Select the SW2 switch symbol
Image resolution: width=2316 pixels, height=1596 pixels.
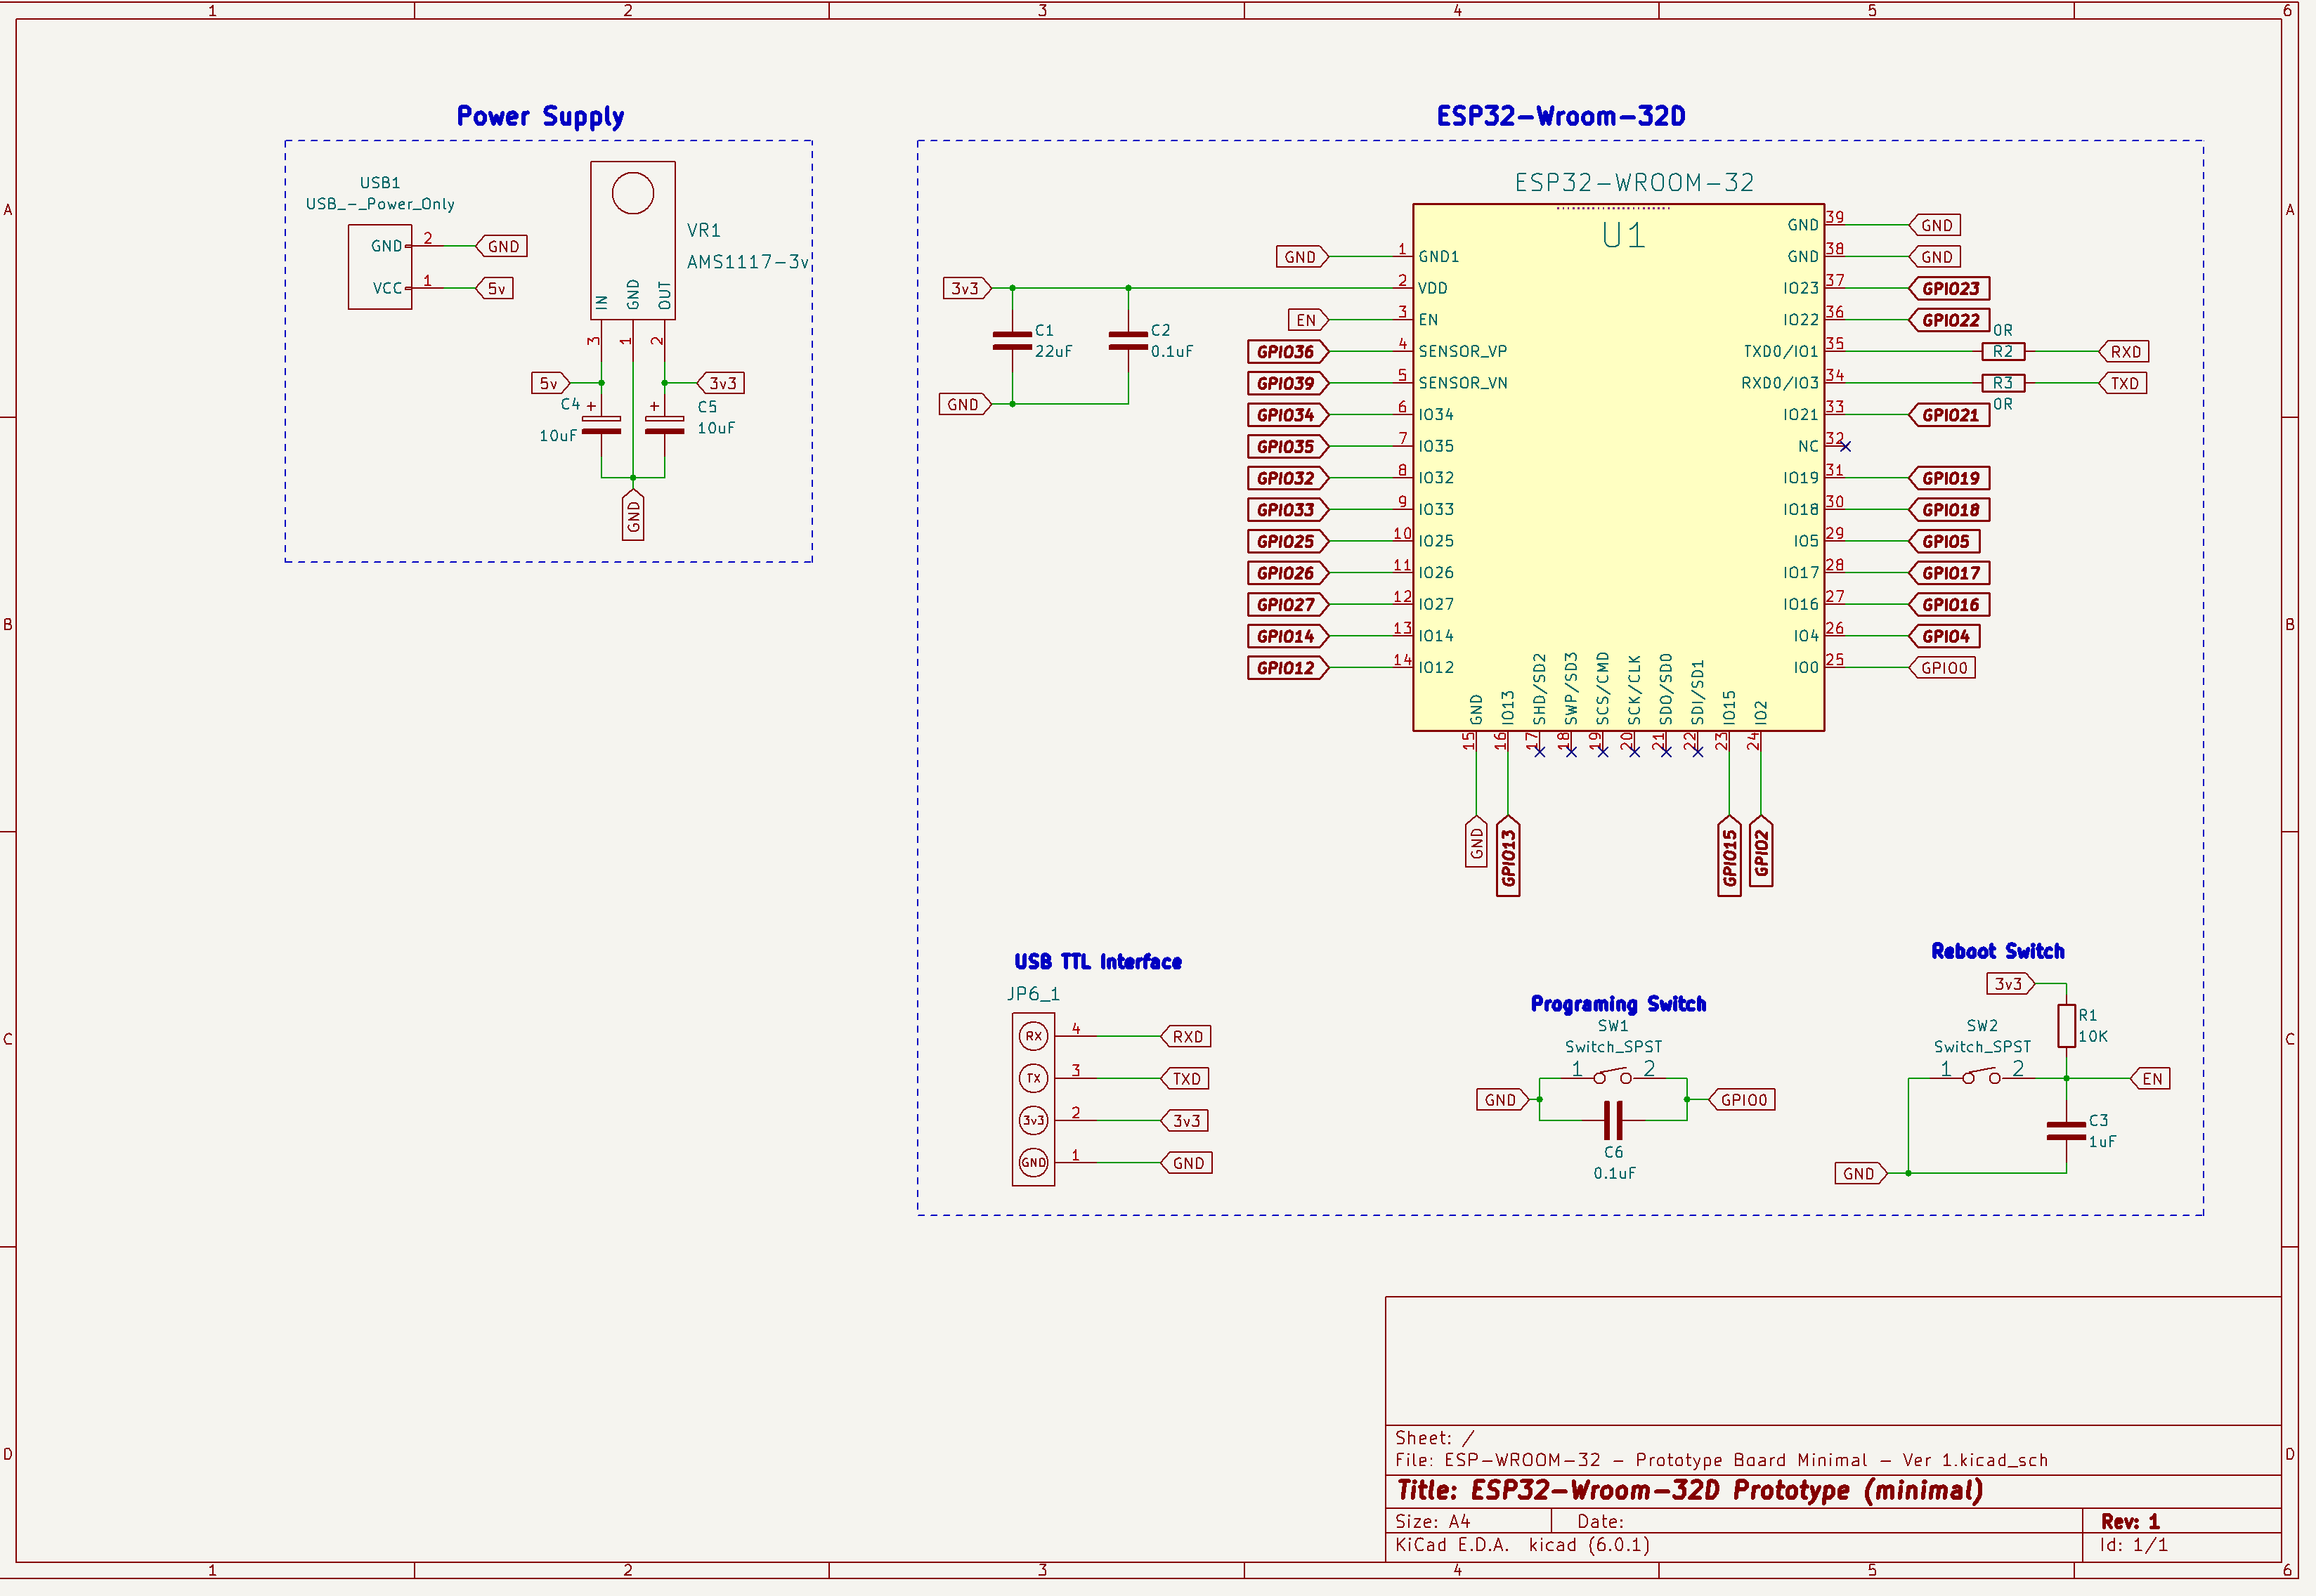(1981, 1076)
